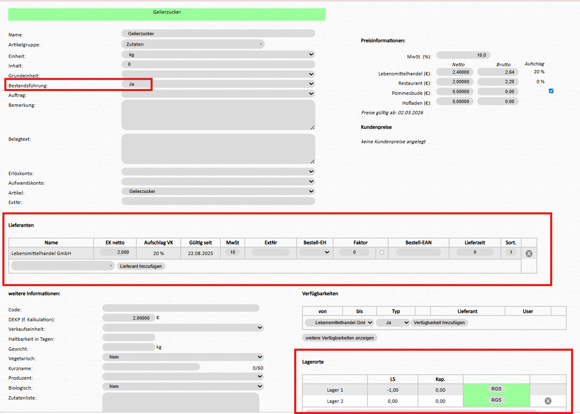This screenshot has height=414, width=580.
Task: Toggle the checkbox in the Pommesbude price row
Action: click(x=551, y=91)
